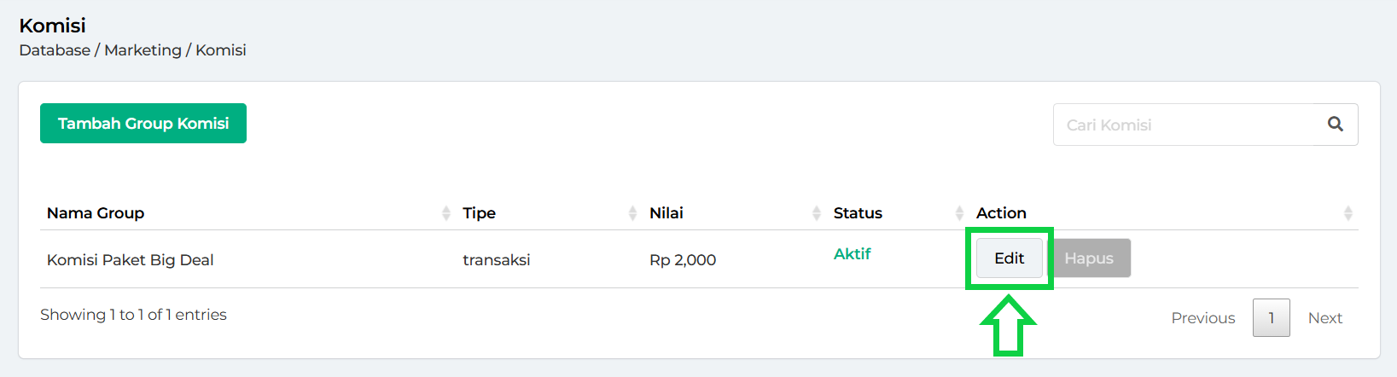Open Marketing breadcrumb link
This screenshot has width=1397, height=377.
pyautogui.click(x=143, y=50)
